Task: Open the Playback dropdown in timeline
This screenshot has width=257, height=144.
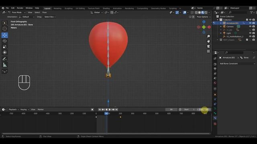Action: click(14, 110)
